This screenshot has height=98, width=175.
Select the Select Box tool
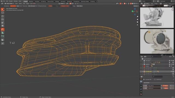pyautogui.click(x=2, y=9)
